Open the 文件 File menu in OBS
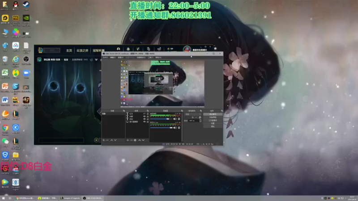 pyautogui.click(x=105, y=58)
